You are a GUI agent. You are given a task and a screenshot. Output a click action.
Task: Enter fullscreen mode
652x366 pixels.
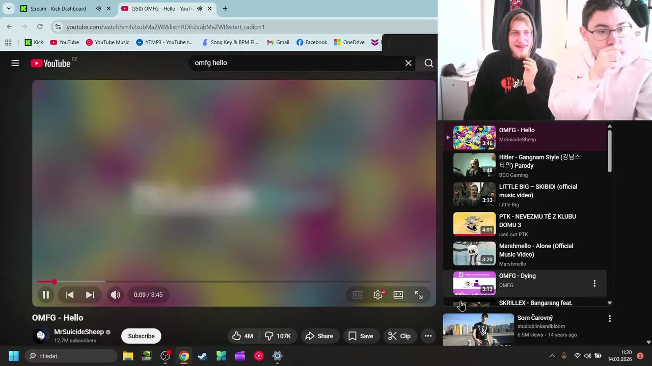click(419, 295)
